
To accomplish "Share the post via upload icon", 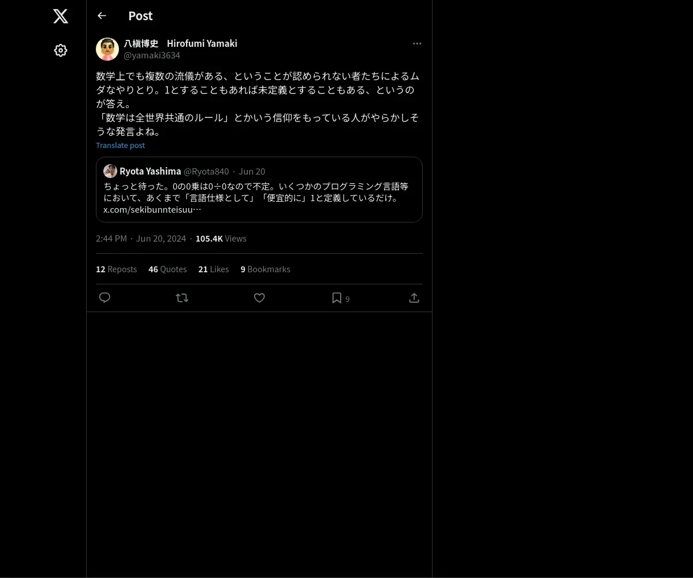I will pos(414,298).
